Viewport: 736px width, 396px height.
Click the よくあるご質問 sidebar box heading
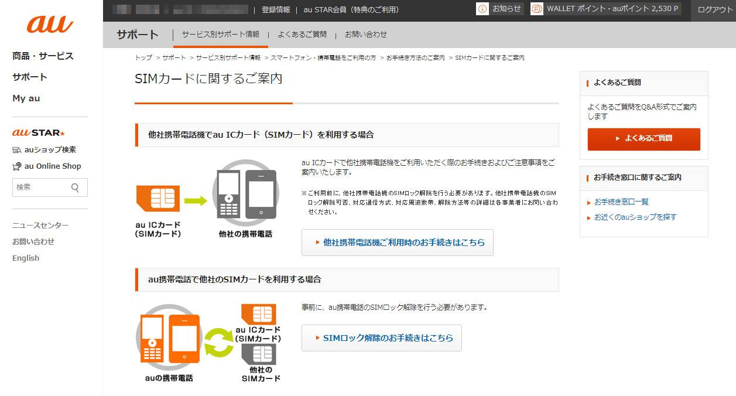click(617, 83)
